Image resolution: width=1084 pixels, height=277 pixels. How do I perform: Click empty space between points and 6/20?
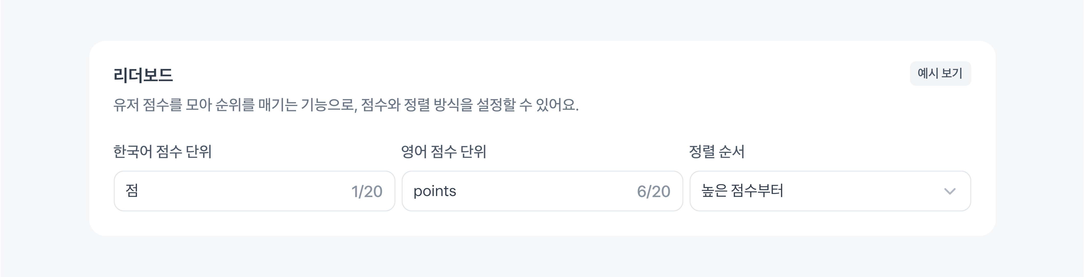[x=547, y=191]
